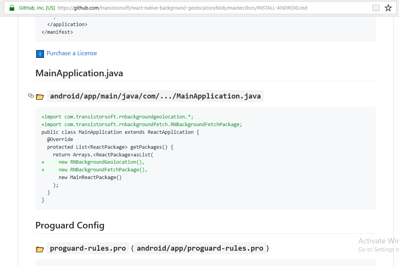Open Reading view using the book icon

(375, 7)
